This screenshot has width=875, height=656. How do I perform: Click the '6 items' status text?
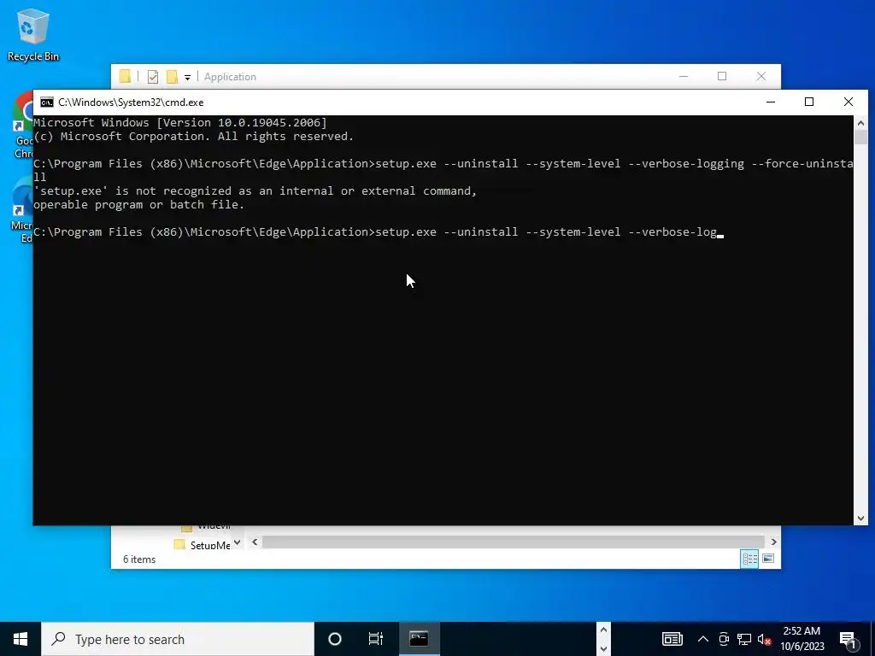139,559
